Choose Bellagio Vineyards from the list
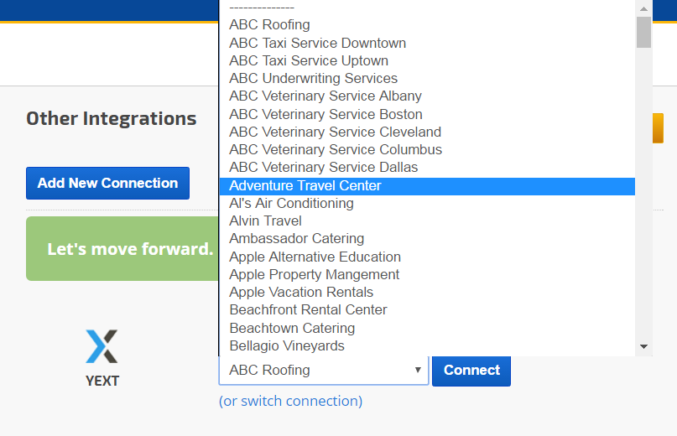 pos(287,345)
